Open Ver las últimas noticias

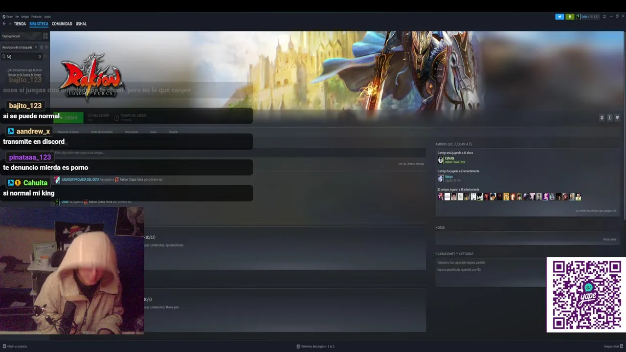[411, 164]
